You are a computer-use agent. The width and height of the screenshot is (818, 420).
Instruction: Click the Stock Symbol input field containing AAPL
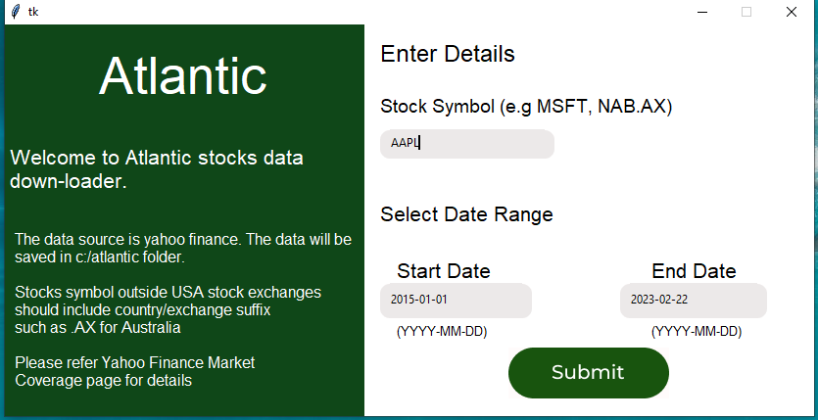click(467, 144)
